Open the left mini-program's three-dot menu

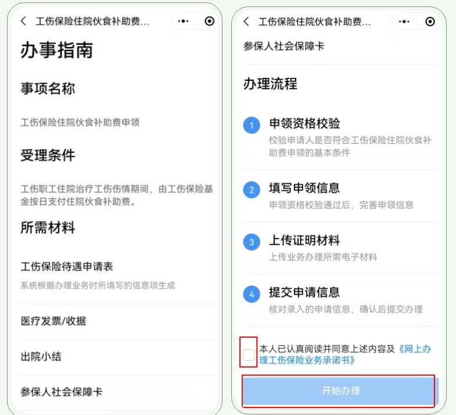point(183,21)
